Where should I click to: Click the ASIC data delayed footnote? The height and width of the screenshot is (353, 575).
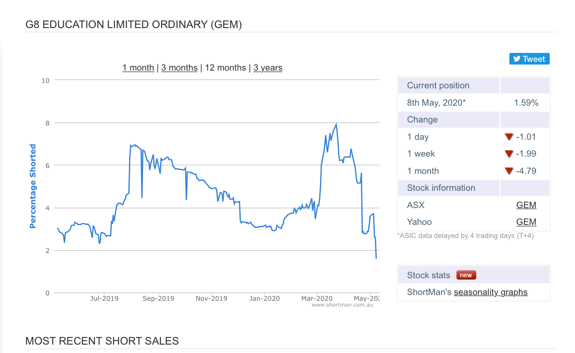(x=465, y=236)
